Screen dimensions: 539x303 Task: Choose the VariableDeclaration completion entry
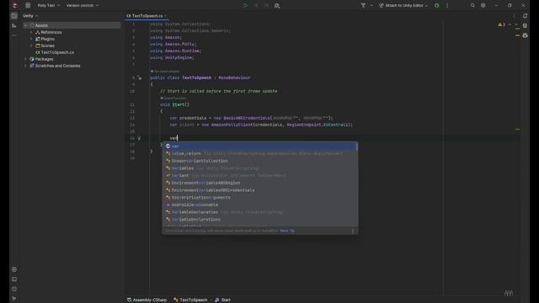point(259,212)
